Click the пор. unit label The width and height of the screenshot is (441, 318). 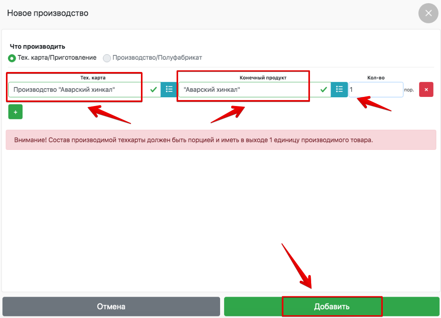[x=409, y=90]
